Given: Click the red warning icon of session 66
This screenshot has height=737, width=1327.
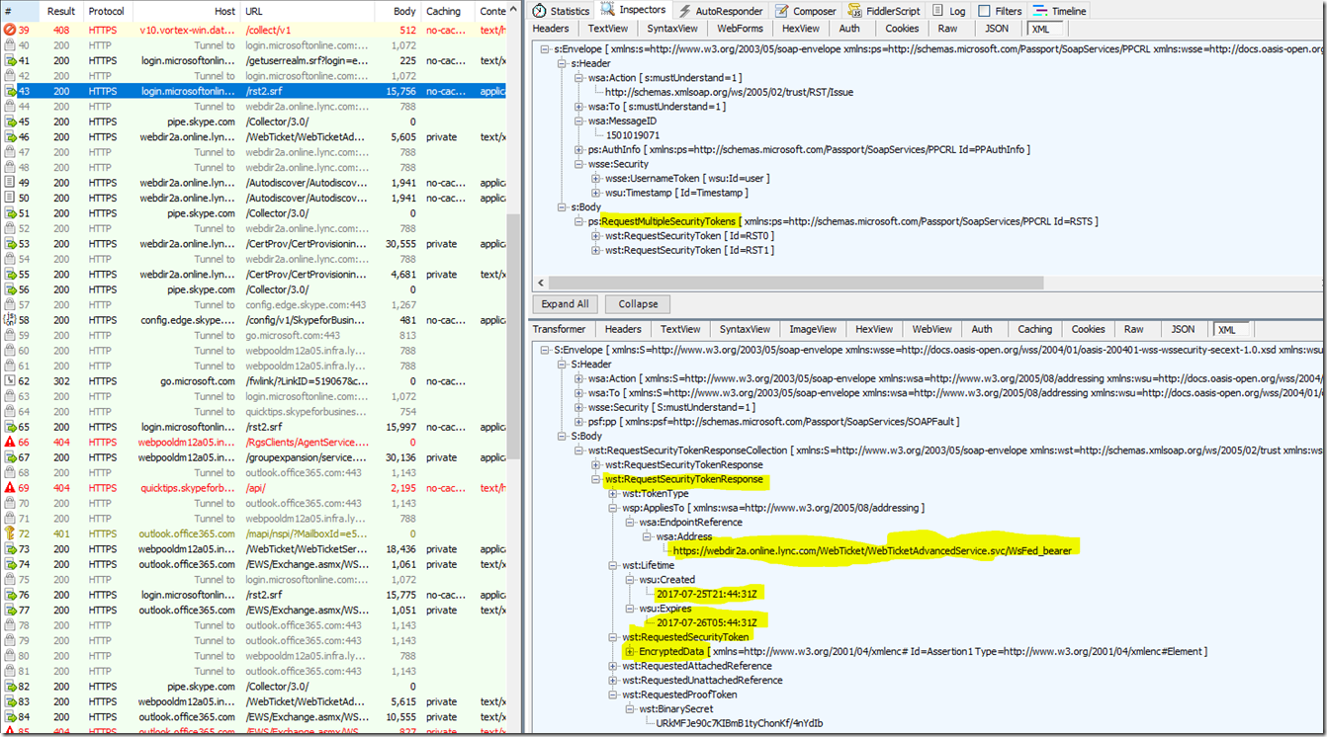Looking at the screenshot, I should tap(10, 443).
